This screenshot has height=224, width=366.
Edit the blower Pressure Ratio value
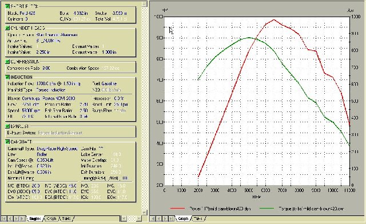click(x=83, y=105)
